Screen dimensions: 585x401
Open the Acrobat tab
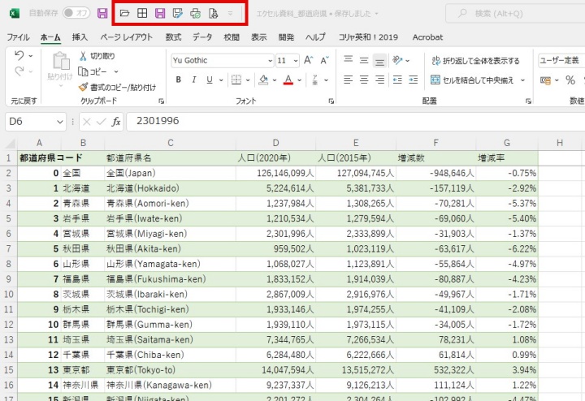(427, 37)
